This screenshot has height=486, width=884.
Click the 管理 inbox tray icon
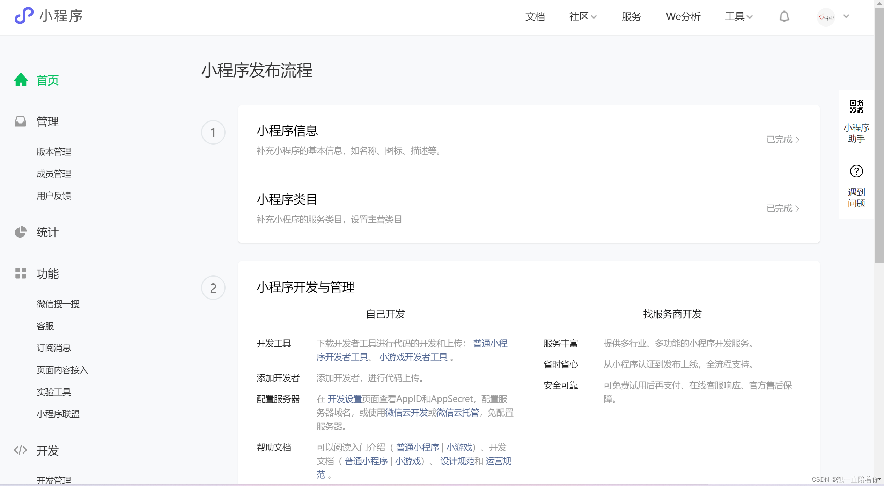21,121
